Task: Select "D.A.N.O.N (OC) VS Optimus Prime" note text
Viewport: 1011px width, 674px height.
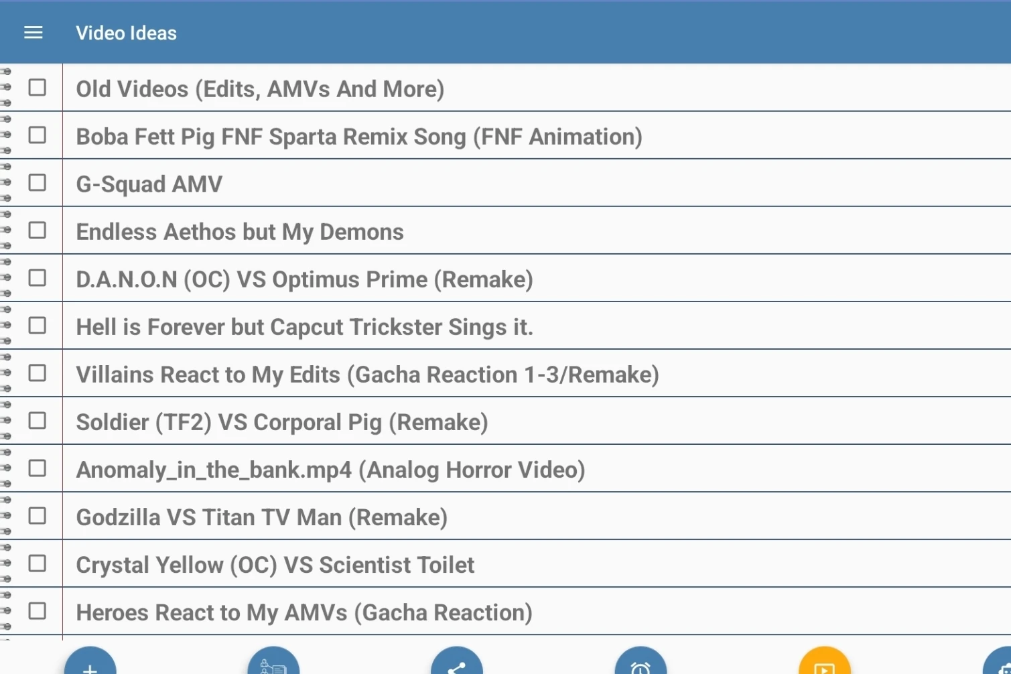Action: pyautogui.click(x=304, y=279)
